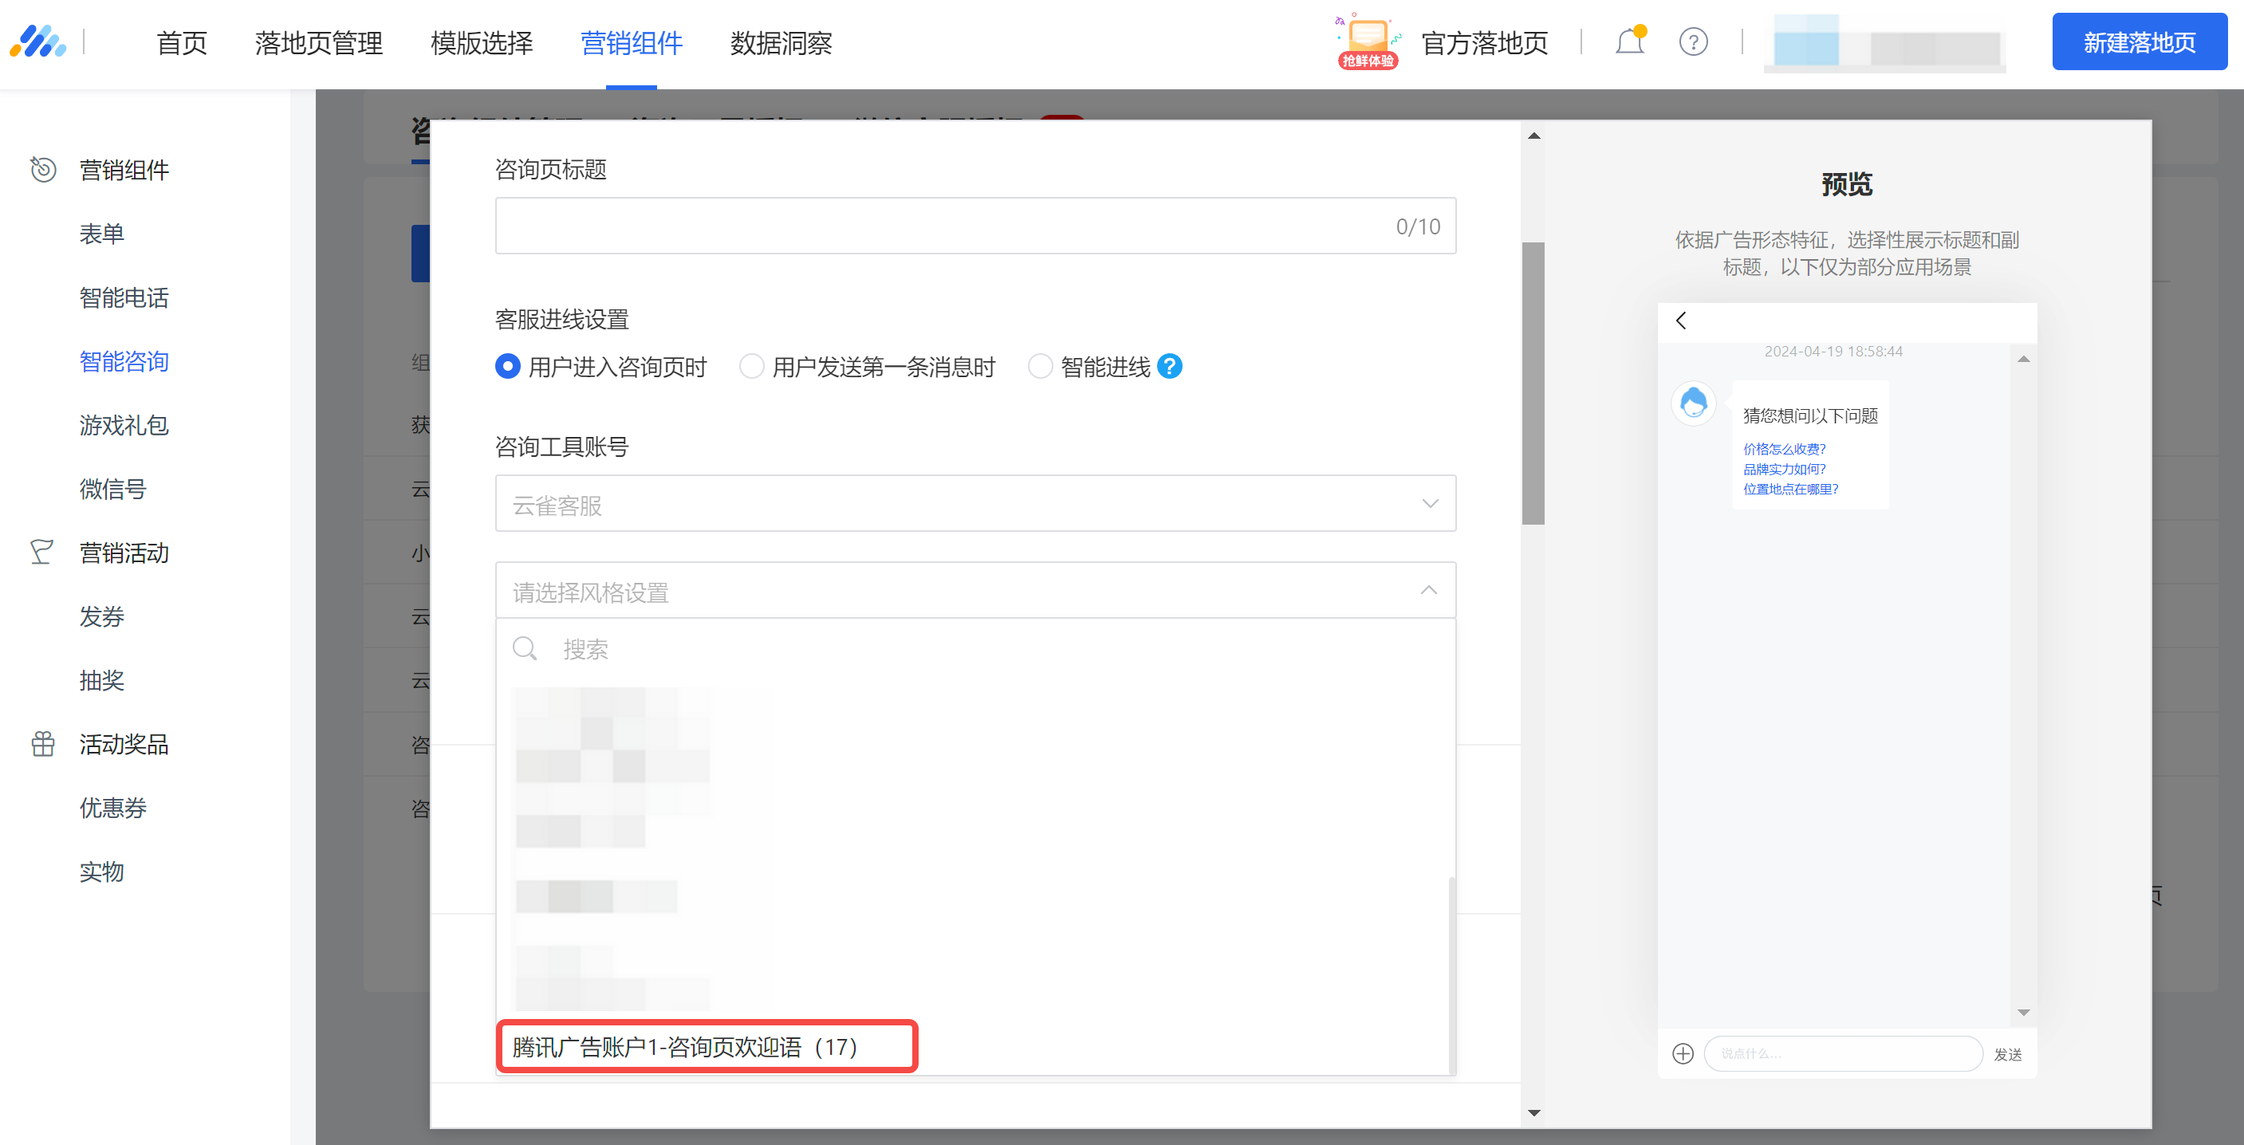Click the help question-mark icon in top bar
Image resolution: width=2244 pixels, height=1145 pixels.
tap(1694, 41)
